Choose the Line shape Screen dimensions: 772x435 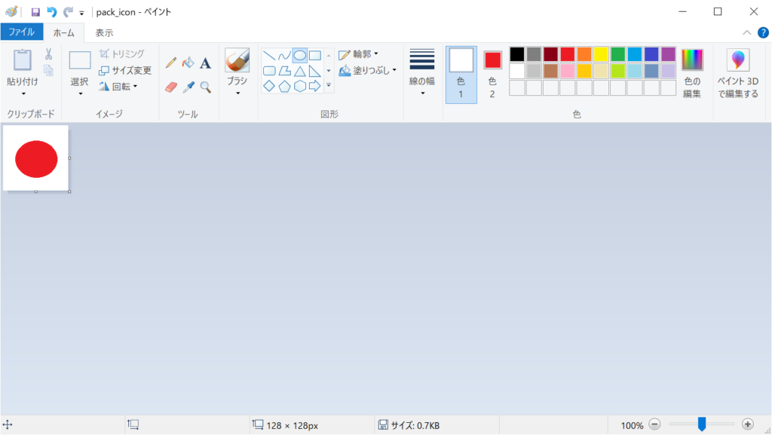pos(269,55)
